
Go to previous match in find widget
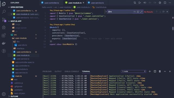pos(157,12)
